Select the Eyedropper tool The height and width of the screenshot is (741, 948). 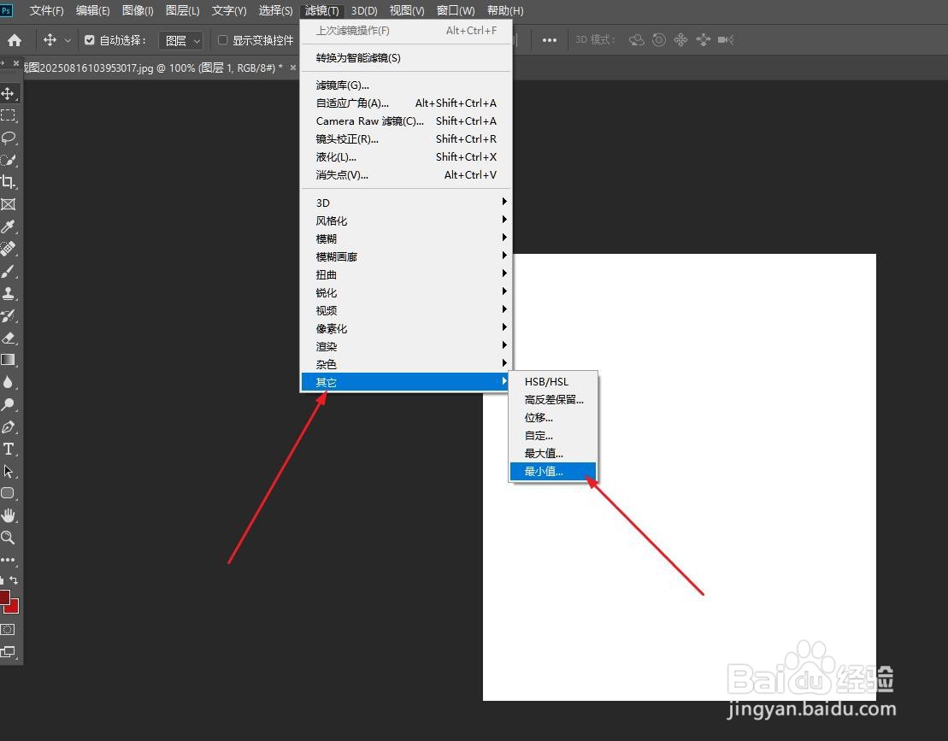tap(9, 226)
